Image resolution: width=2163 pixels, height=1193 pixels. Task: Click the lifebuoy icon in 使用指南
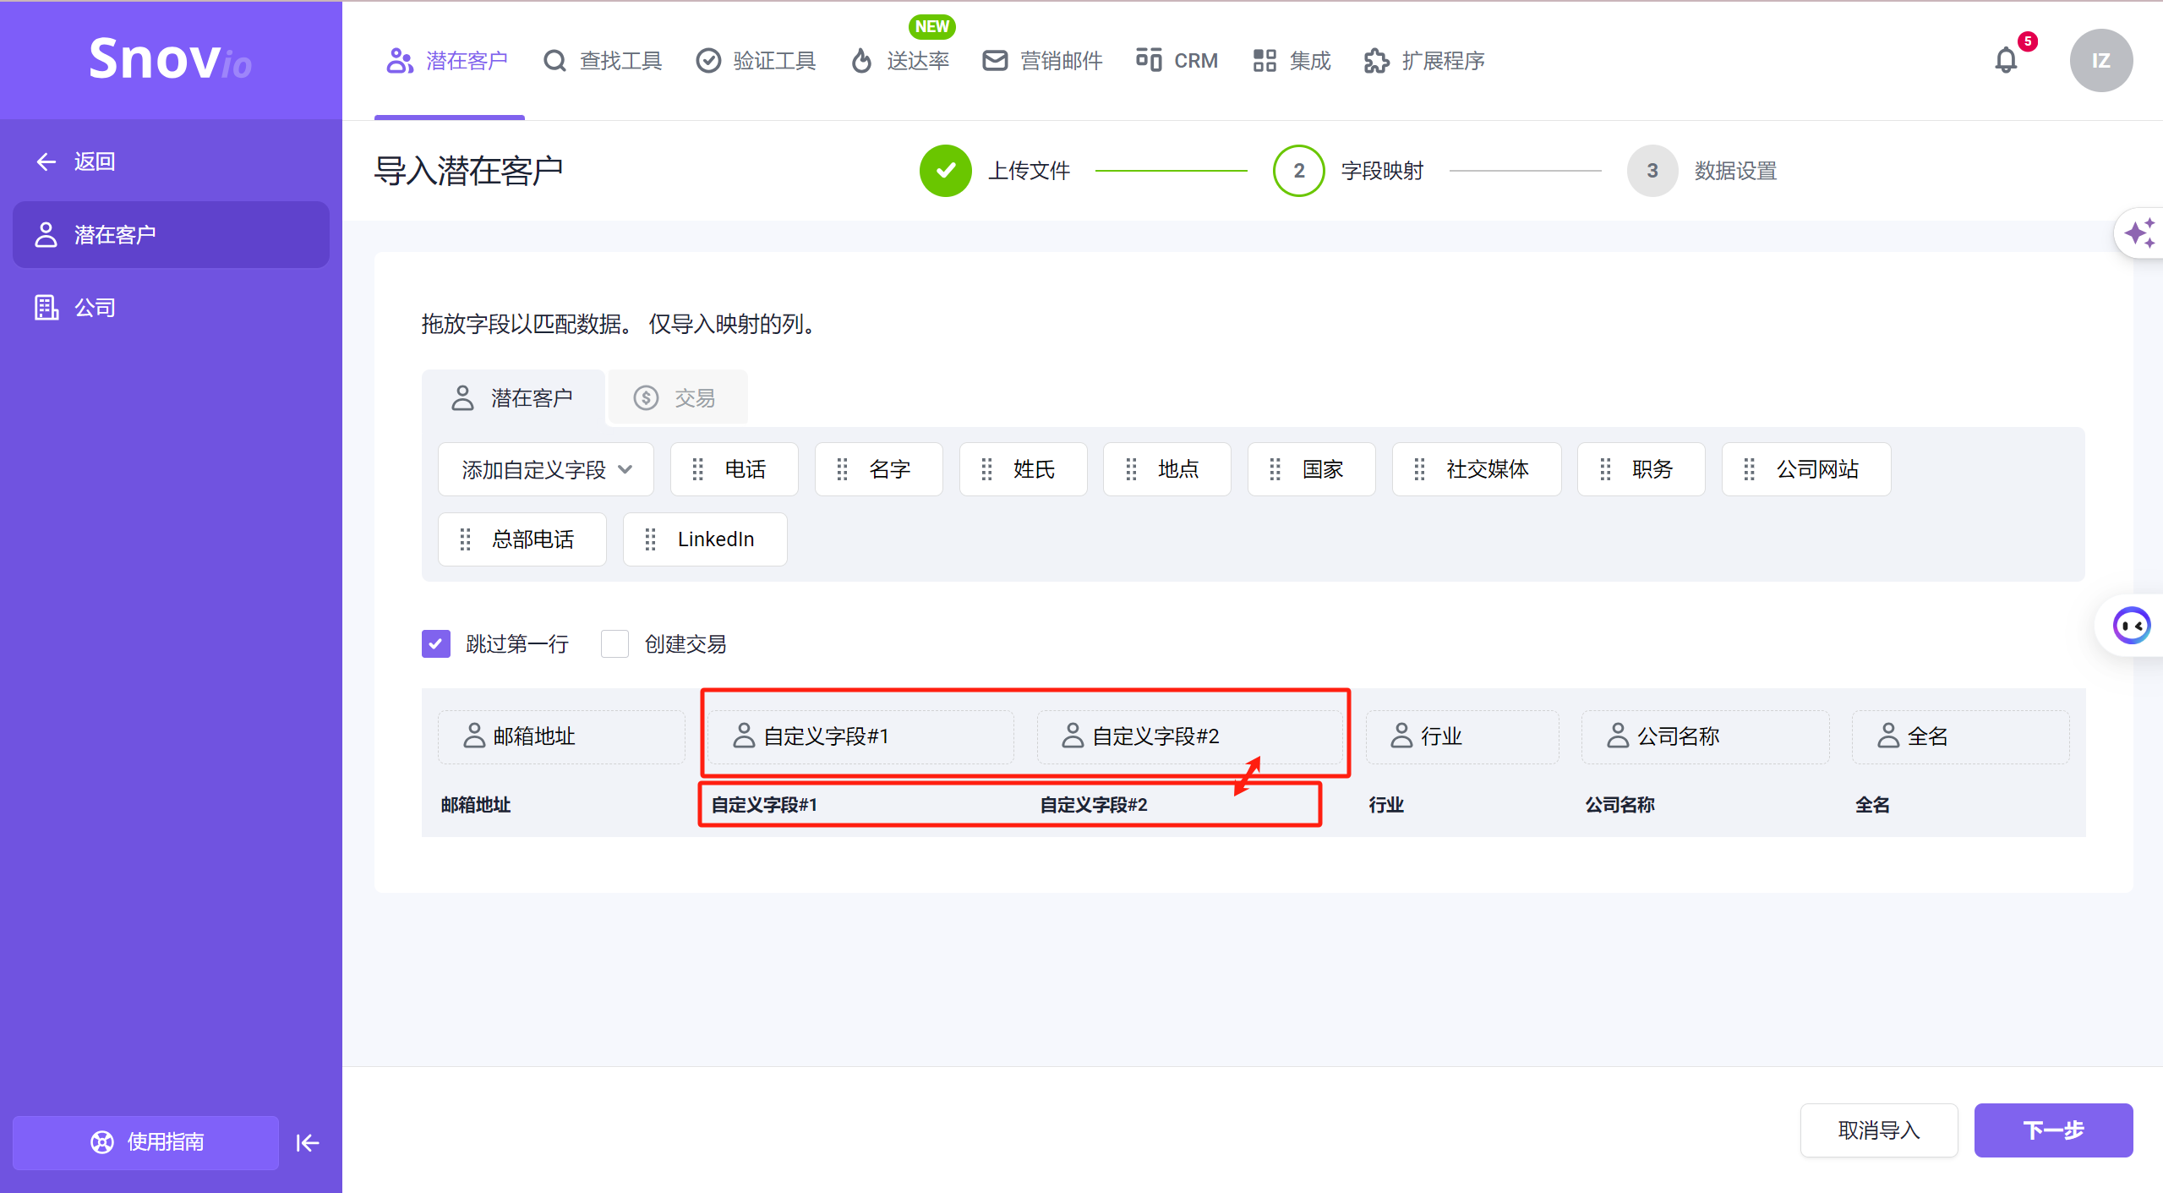click(102, 1142)
